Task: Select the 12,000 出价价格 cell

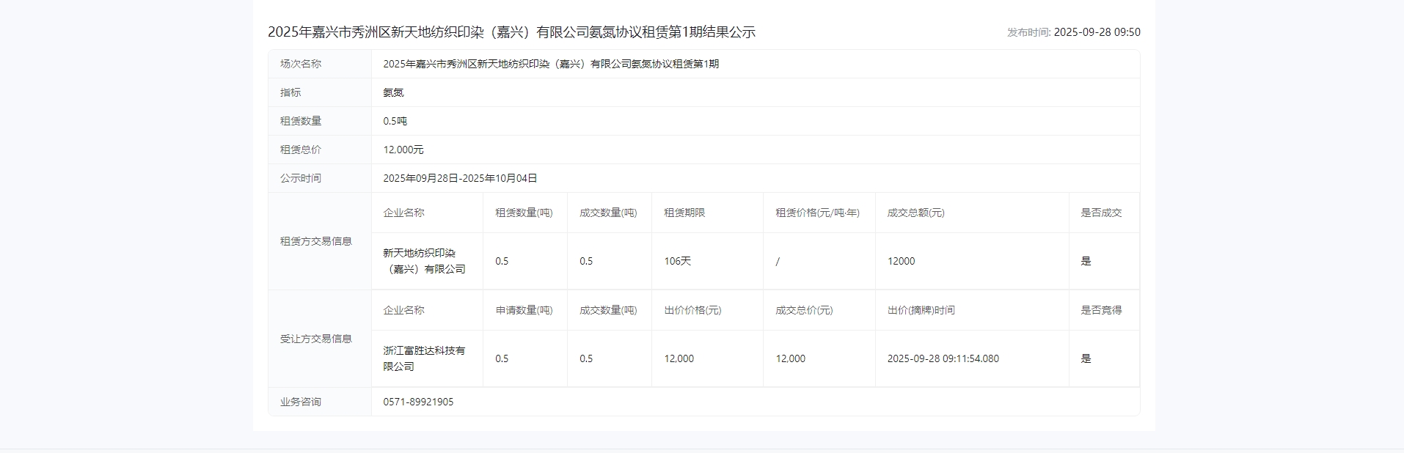Action: tap(679, 358)
